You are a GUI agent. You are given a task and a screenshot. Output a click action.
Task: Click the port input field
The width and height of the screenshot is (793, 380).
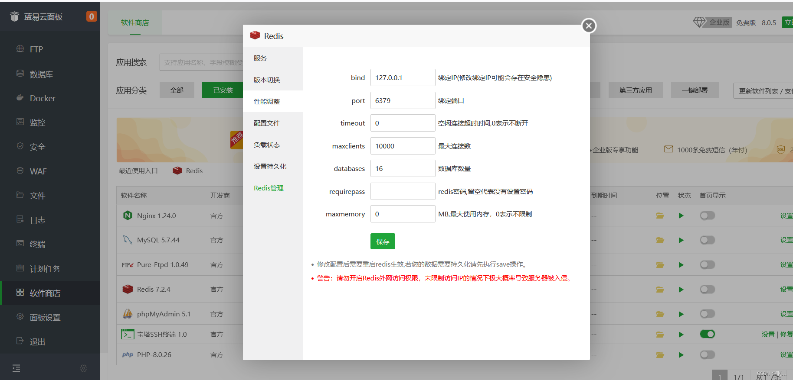tap(403, 100)
